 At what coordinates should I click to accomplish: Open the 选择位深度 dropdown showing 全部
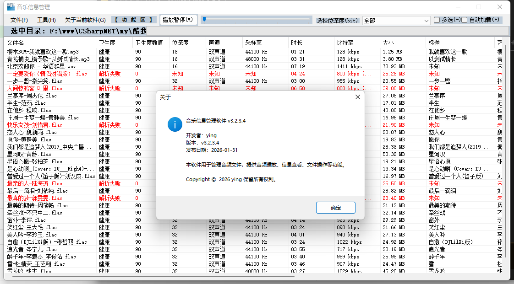(396, 21)
